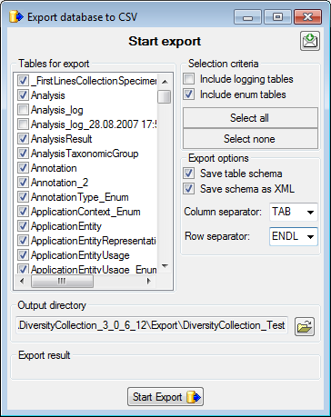Click the horizontal scroll left arrow
The image size is (331, 417).
[22, 281]
